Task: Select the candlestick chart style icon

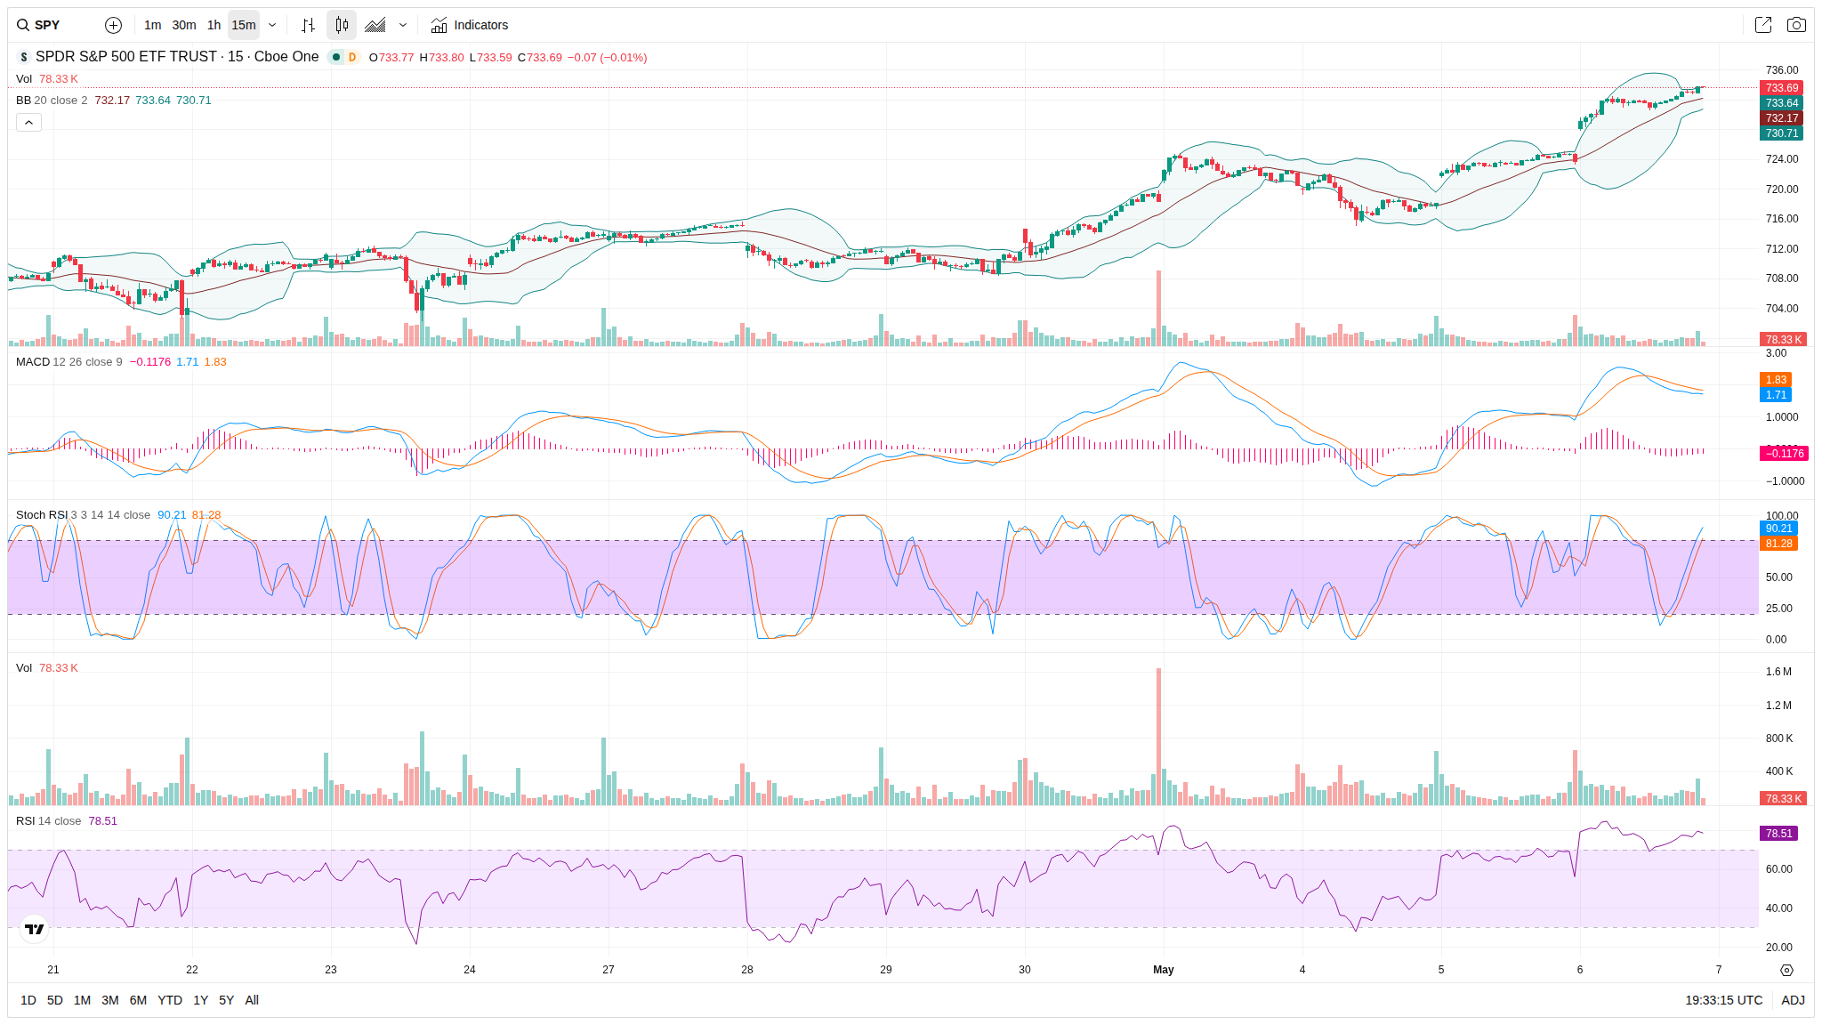Action: pos(342,25)
